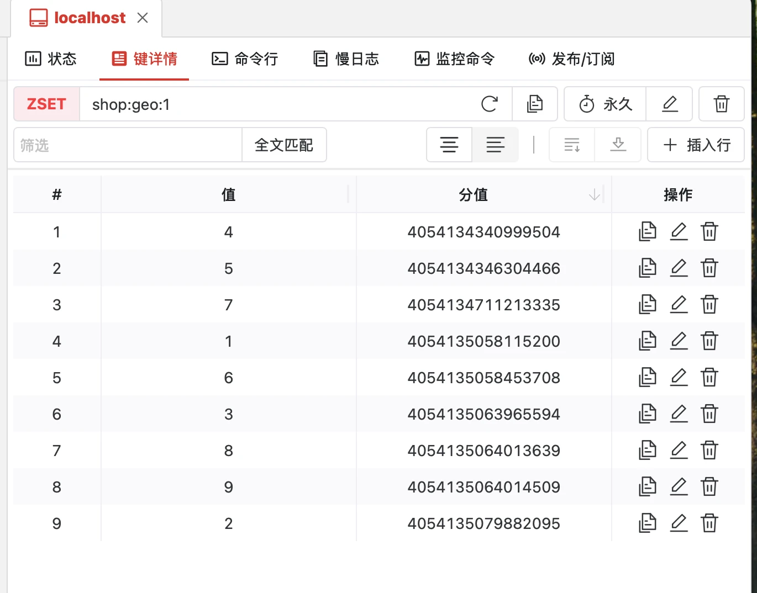Screen dimensions: 757x593
Task: Select left text alignment toggle
Action: pos(495,145)
